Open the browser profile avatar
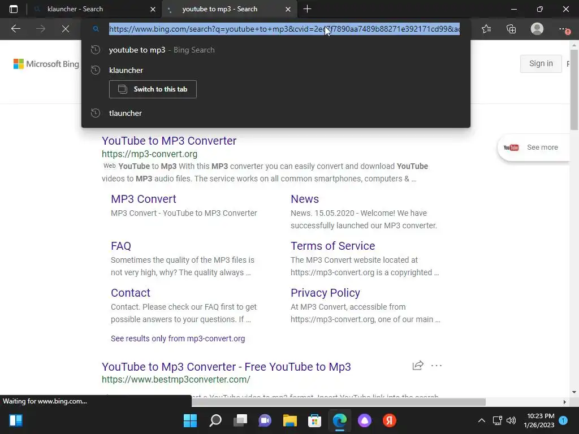This screenshot has width=579, height=434. (x=537, y=29)
